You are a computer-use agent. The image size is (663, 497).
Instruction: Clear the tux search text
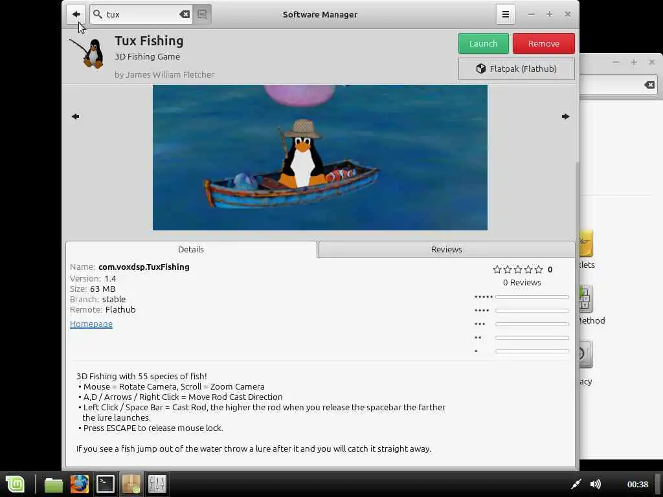click(x=185, y=14)
